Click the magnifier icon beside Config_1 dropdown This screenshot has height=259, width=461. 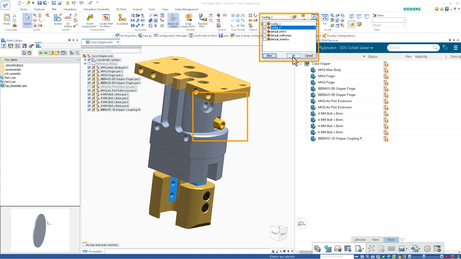coord(315,18)
